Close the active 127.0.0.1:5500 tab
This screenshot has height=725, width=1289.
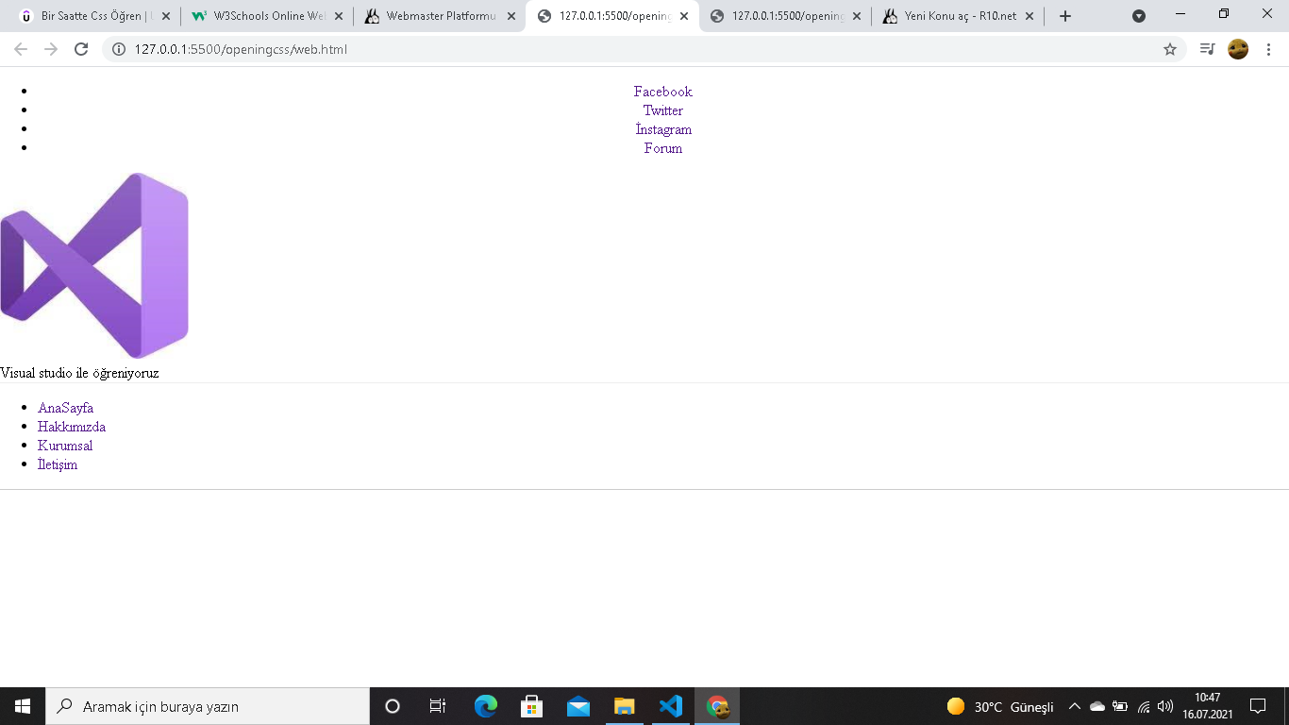point(684,16)
